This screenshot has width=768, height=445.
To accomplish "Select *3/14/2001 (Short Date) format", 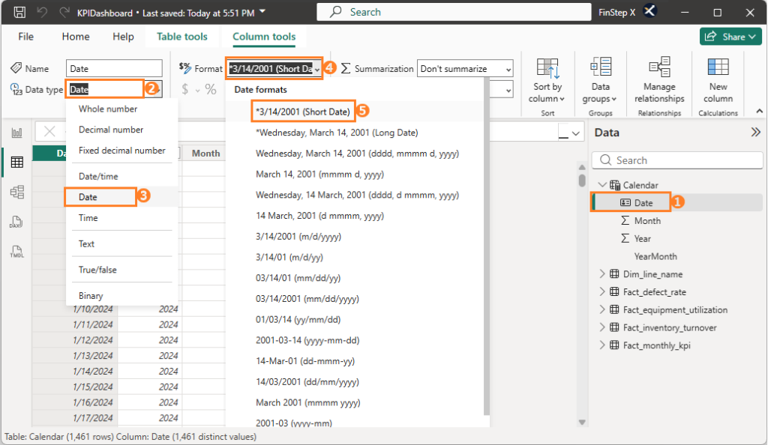I will [x=303, y=112].
